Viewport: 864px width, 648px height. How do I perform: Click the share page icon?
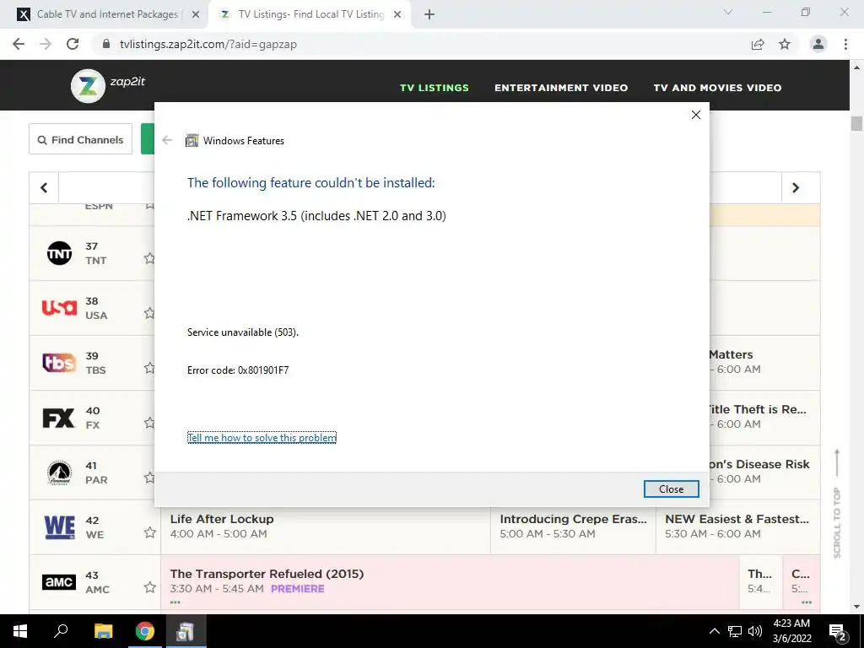point(758,44)
